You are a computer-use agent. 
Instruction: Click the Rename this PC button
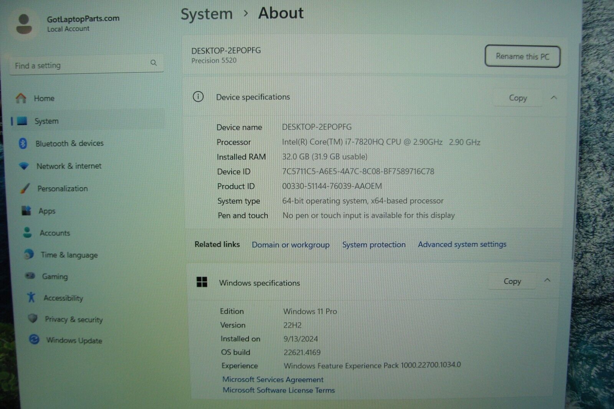tap(522, 56)
